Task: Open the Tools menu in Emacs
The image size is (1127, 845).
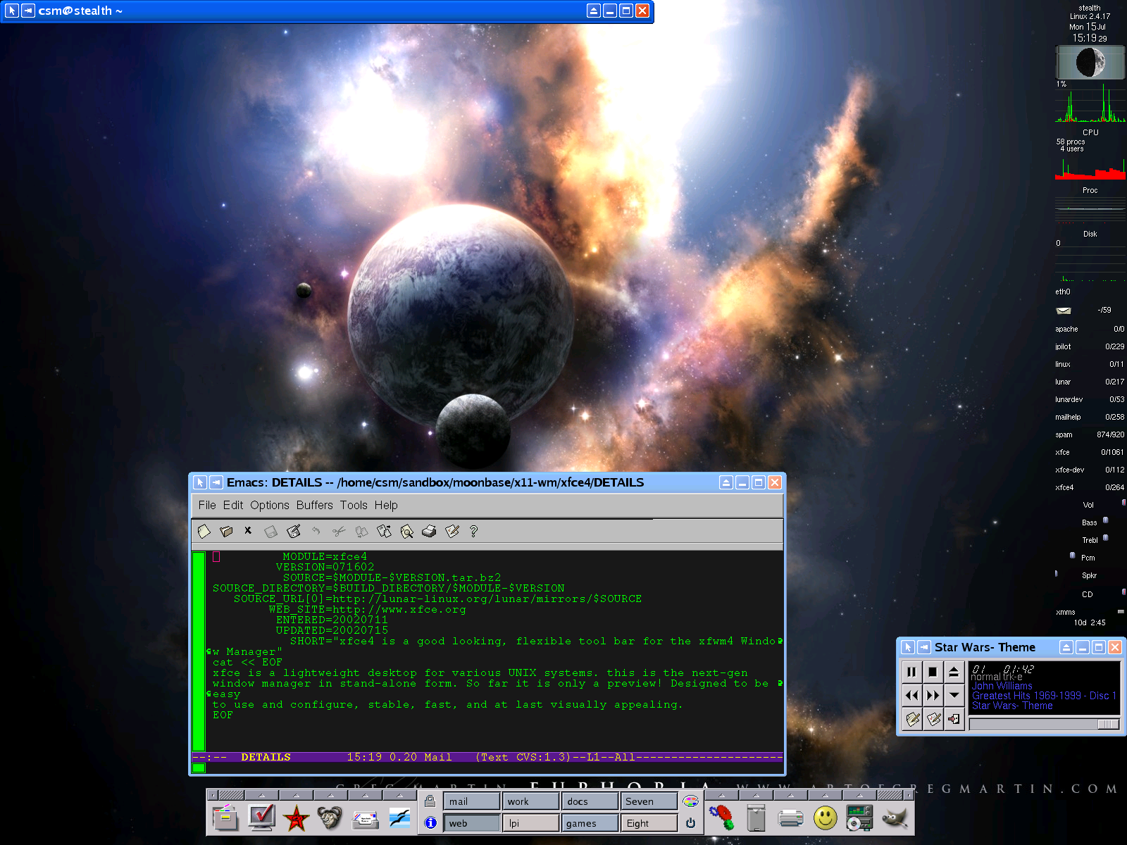Action: click(354, 506)
